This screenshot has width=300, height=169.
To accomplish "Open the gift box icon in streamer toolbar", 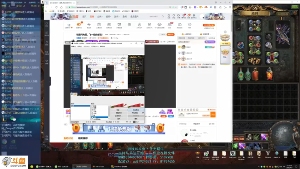I will [x=129, y=24].
